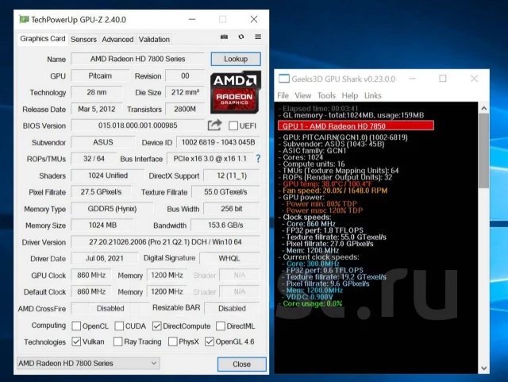Open the GPU-Z hamburger menu icon
This screenshot has height=382, width=508.
(258, 37)
